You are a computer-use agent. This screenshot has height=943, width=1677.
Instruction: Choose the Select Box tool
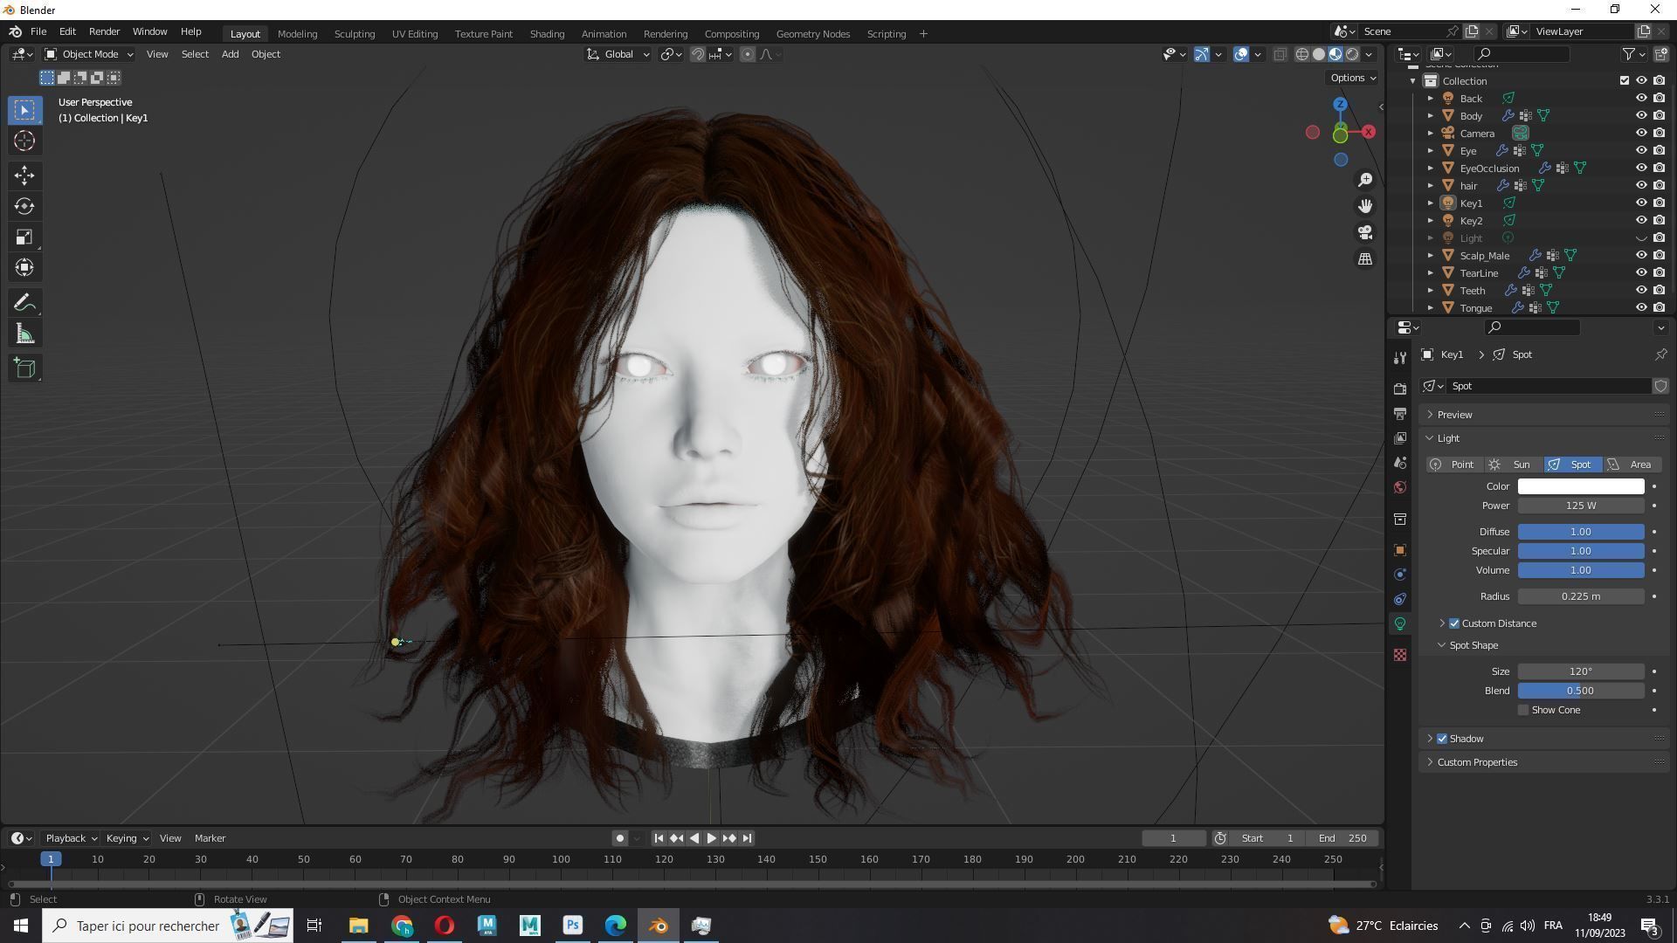pyautogui.click(x=24, y=110)
